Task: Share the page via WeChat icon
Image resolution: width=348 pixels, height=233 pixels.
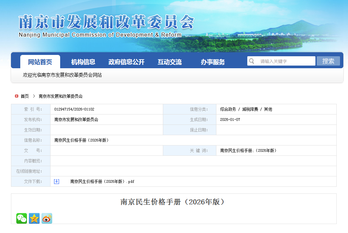Action: (x=22, y=218)
